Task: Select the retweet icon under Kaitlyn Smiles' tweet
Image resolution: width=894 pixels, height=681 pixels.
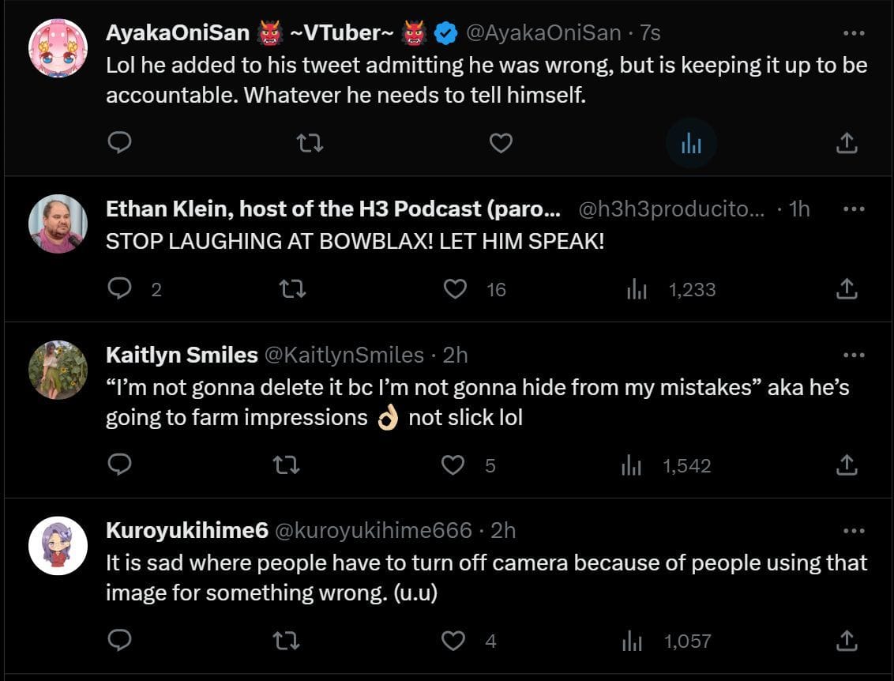Action: (x=286, y=465)
